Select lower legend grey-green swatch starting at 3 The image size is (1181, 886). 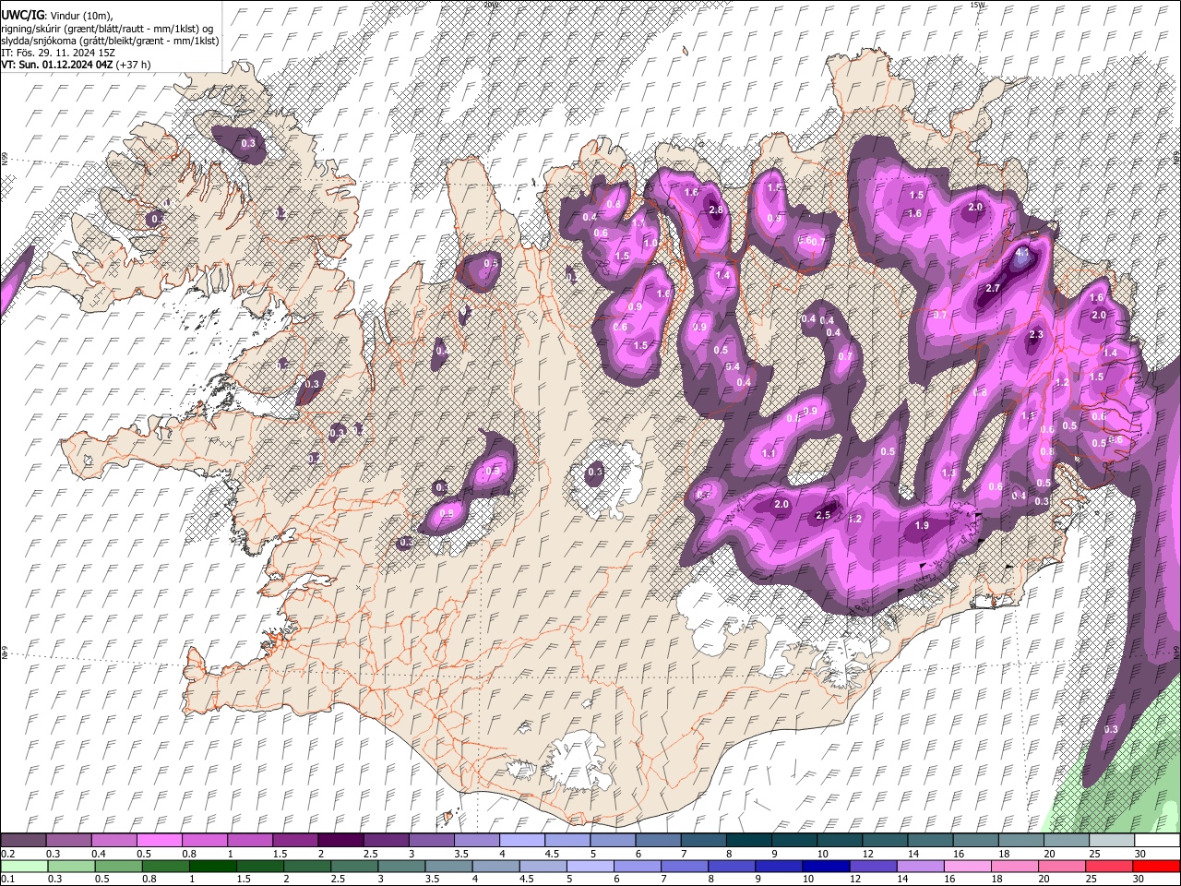[x=401, y=866]
